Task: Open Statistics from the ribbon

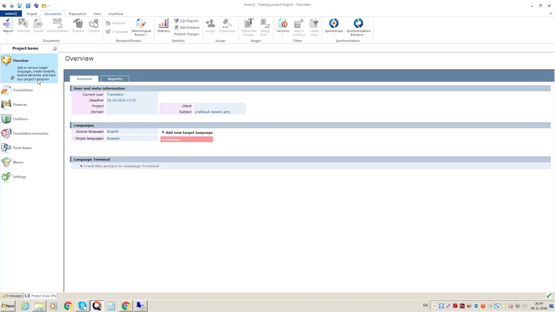Action: [163, 25]
